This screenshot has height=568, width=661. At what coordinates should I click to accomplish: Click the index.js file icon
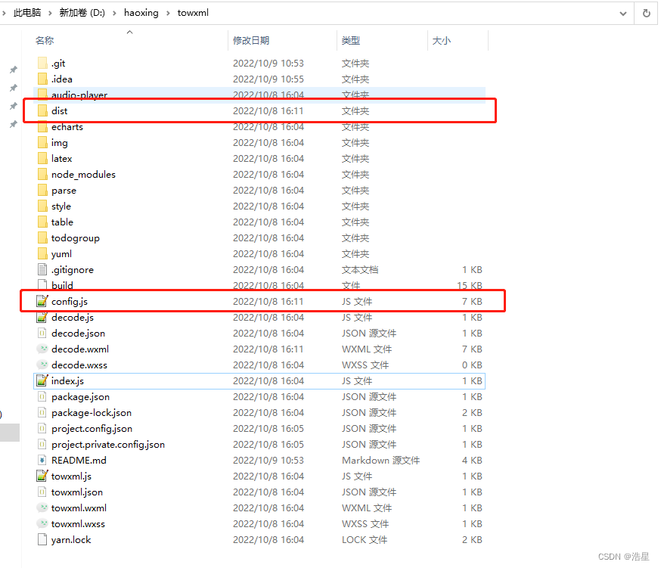42,380
